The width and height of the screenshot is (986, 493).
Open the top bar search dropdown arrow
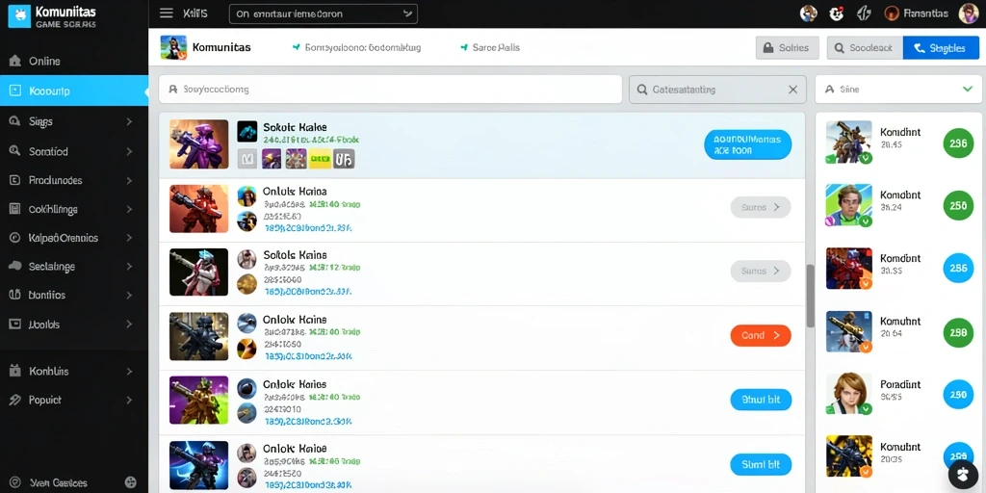coord(407,13)
